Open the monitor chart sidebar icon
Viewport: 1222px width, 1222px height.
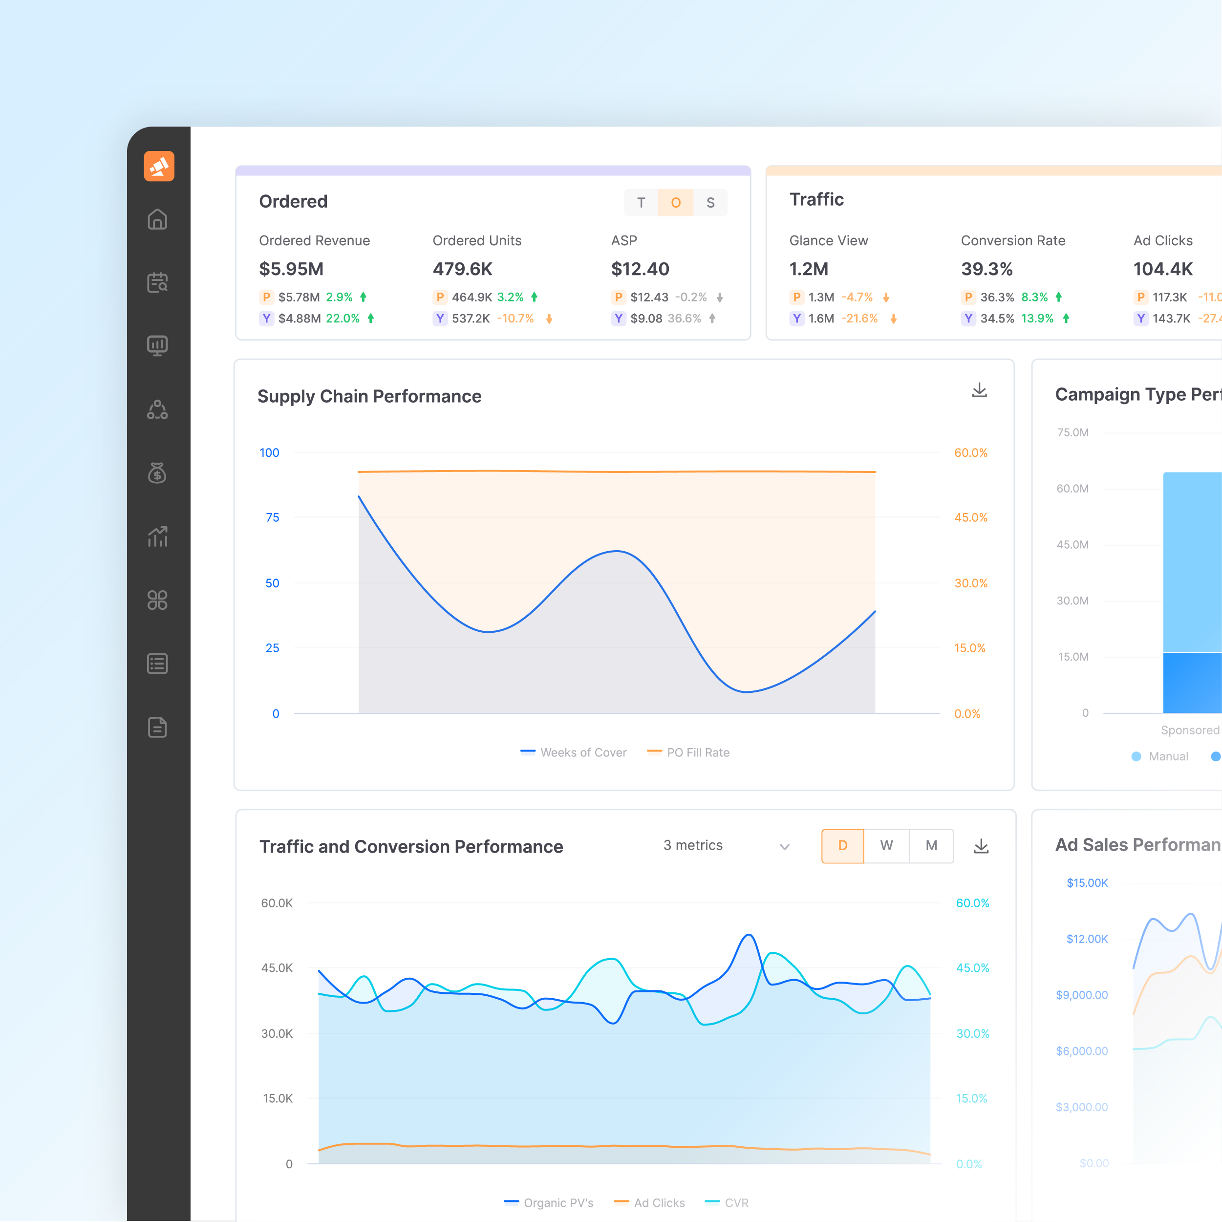tap(157, 346)
